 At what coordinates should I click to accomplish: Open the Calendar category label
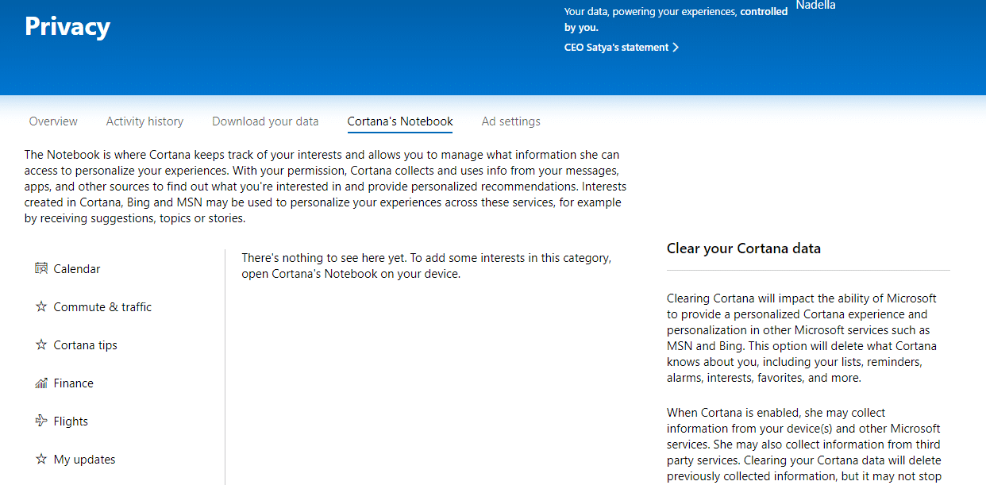coord(77,269)
